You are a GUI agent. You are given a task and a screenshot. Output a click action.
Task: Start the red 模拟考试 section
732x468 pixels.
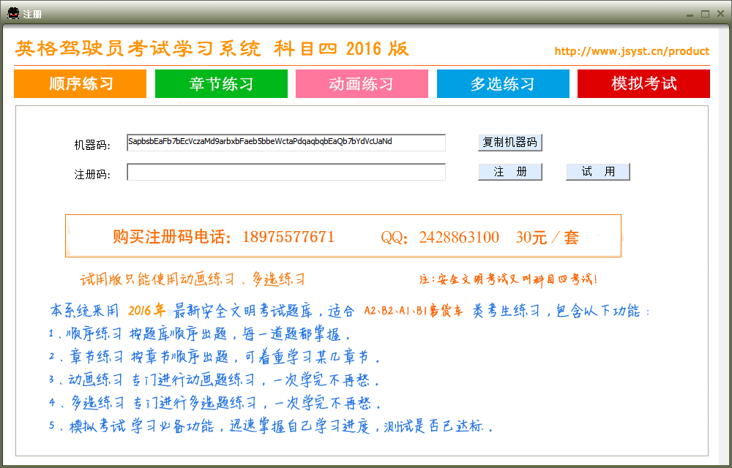click(x=643, y=83)
